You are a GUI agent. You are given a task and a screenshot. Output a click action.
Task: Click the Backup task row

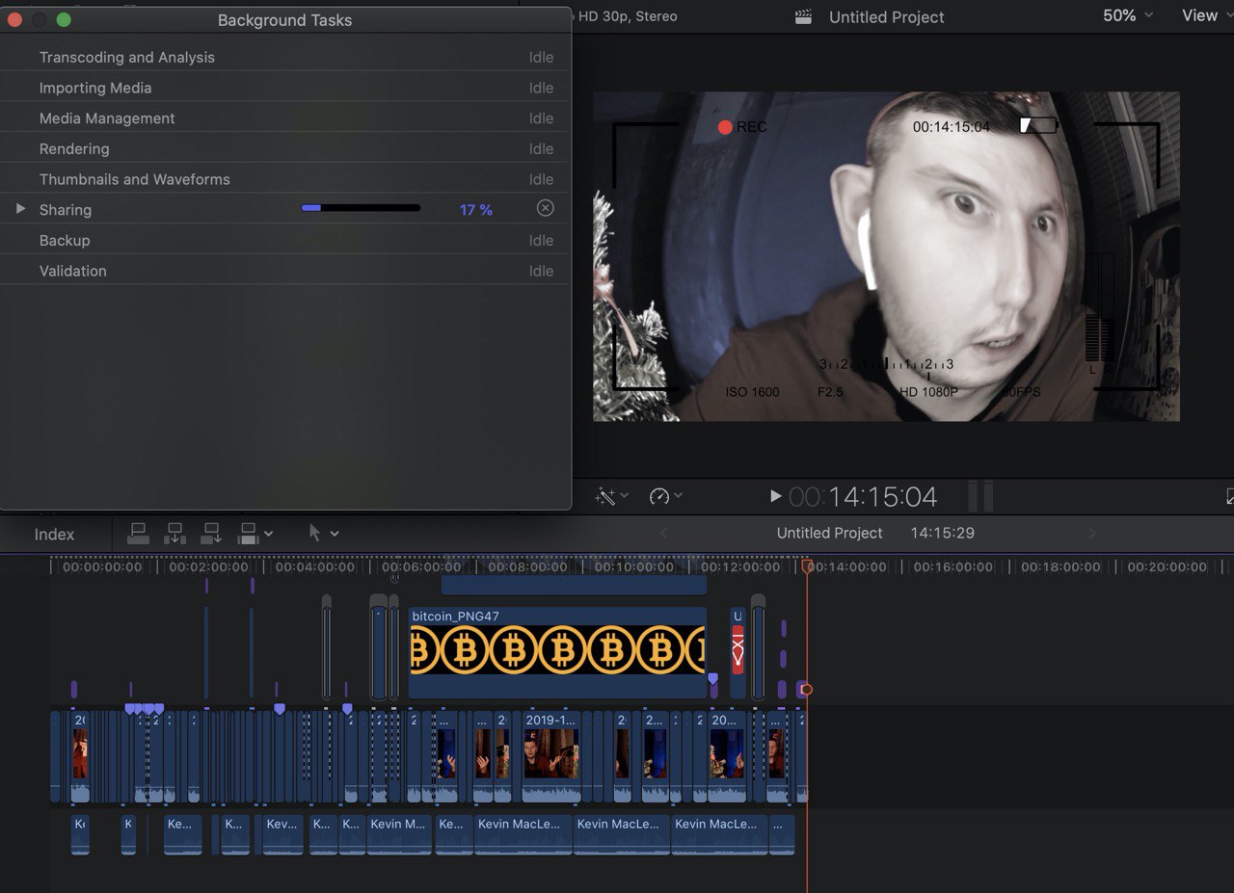pyautogui.click(x=284, y=240)
